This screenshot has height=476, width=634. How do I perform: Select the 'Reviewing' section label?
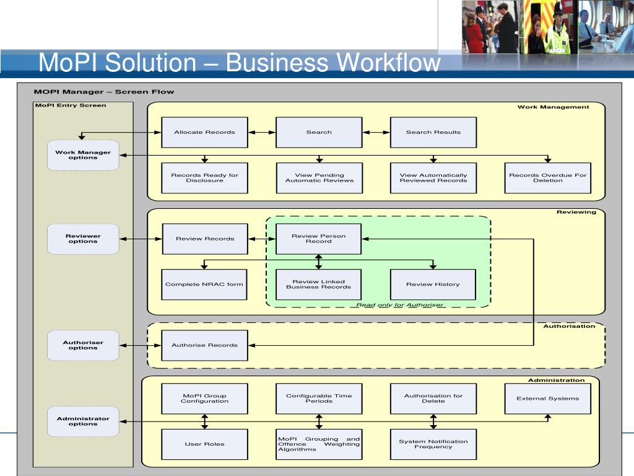click(x=576, y=212)
